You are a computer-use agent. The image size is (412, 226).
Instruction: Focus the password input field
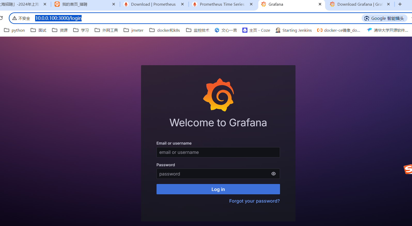pos(218,174)
